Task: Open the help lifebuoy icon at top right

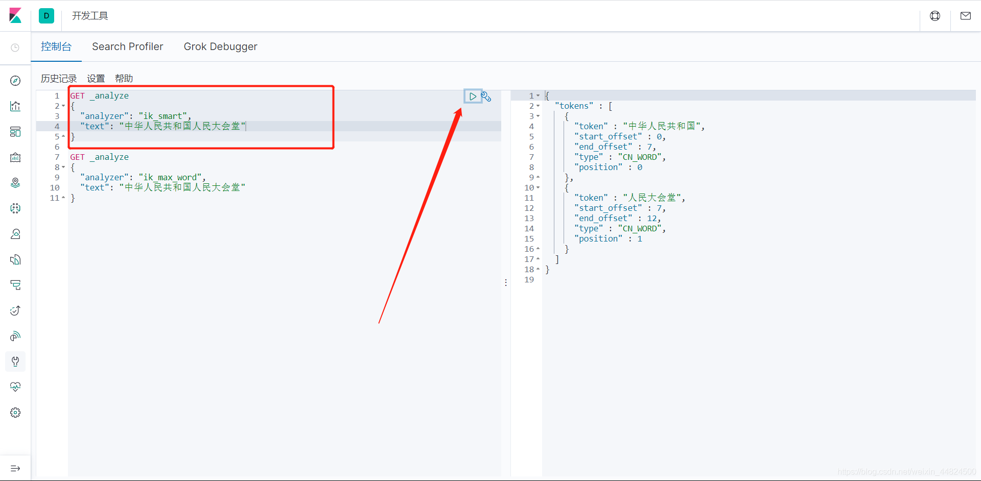Action: pos(935,16)
